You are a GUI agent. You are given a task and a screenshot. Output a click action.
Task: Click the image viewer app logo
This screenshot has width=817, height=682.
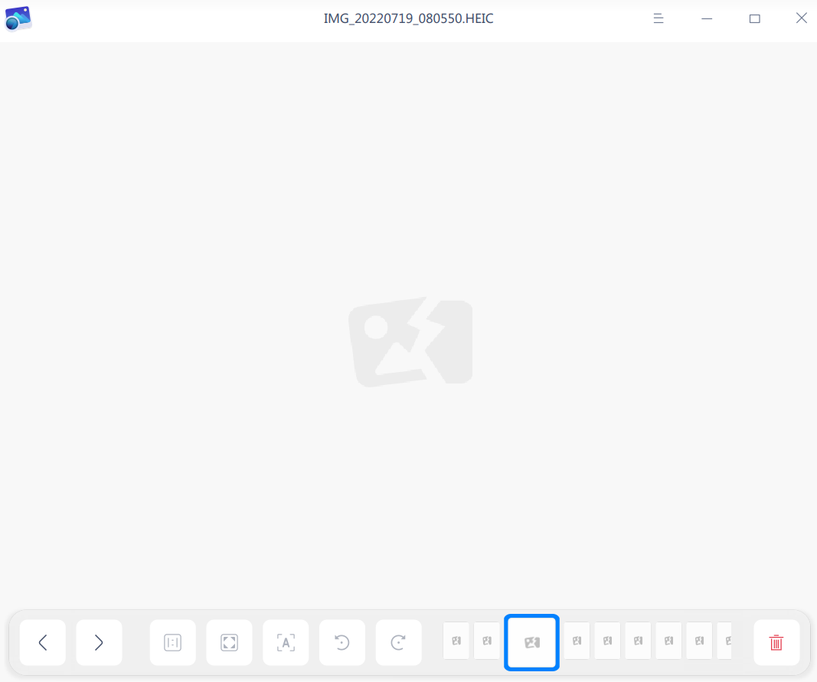(x=18, y=19)
